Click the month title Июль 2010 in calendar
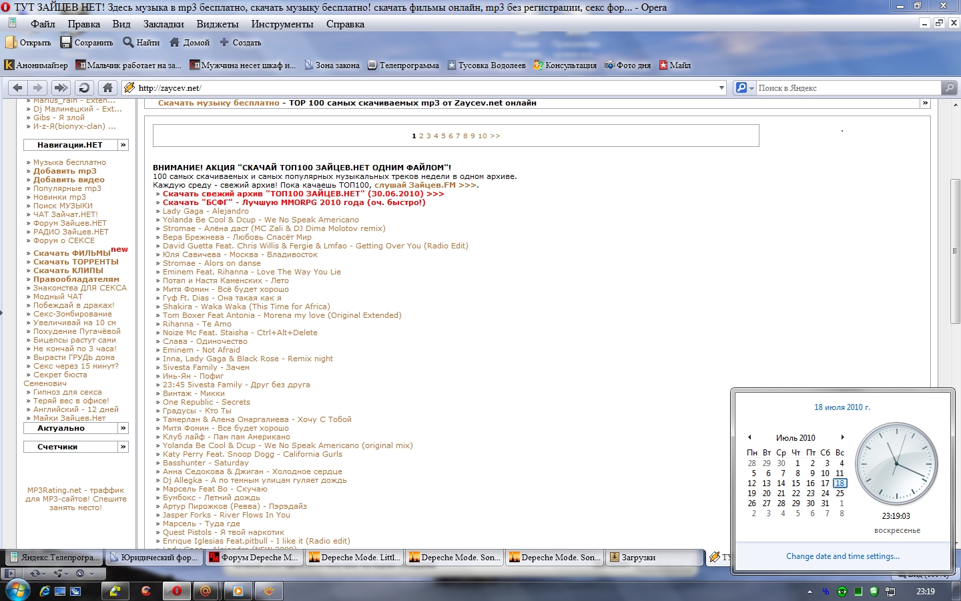The width and height of the screenshot is (961, 601). (795, 438)
